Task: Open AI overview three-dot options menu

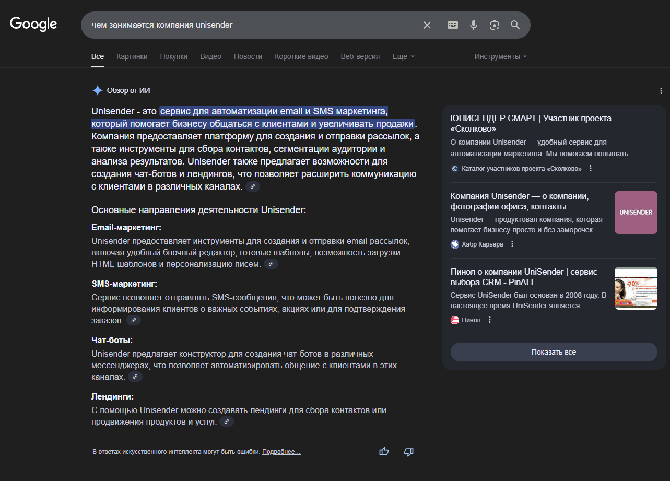Action: click(x=661, y=91)
